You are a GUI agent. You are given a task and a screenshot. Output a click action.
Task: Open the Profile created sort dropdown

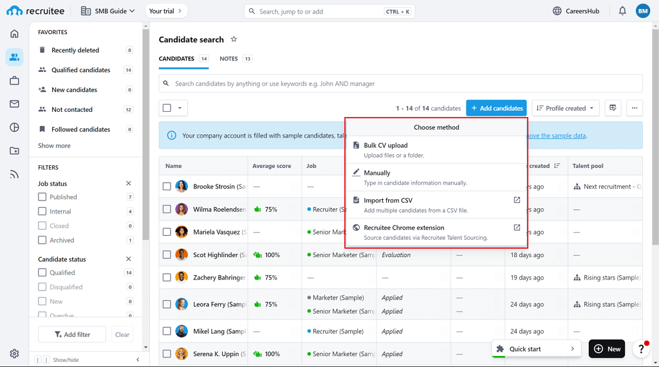[x=565, y=108]
